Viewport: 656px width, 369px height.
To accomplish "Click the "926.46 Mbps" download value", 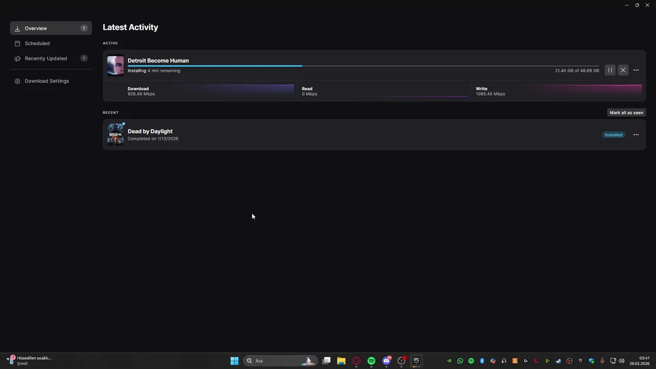I will pyautogui.click(x=141, y=94).
